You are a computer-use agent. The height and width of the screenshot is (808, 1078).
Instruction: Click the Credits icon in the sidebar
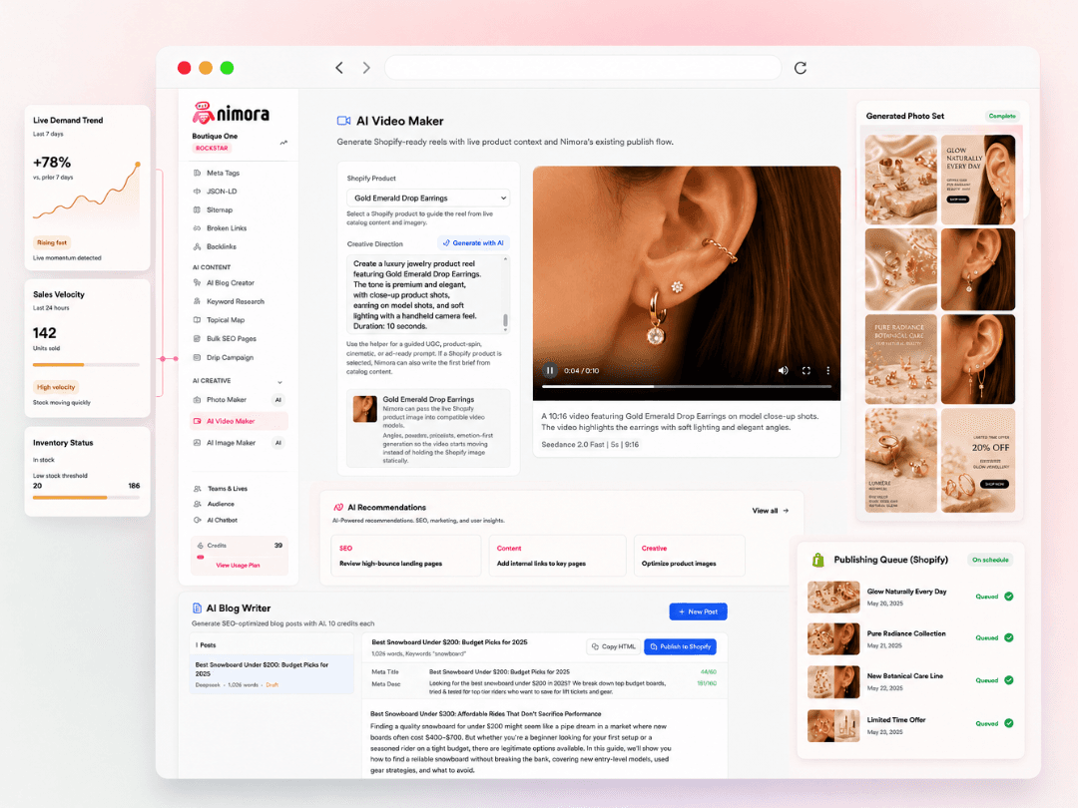tap(200, 546)
